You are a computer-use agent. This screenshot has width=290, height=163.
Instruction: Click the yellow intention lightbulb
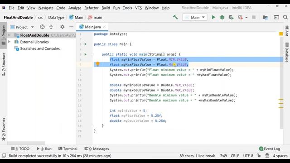[x=98, y=64]
